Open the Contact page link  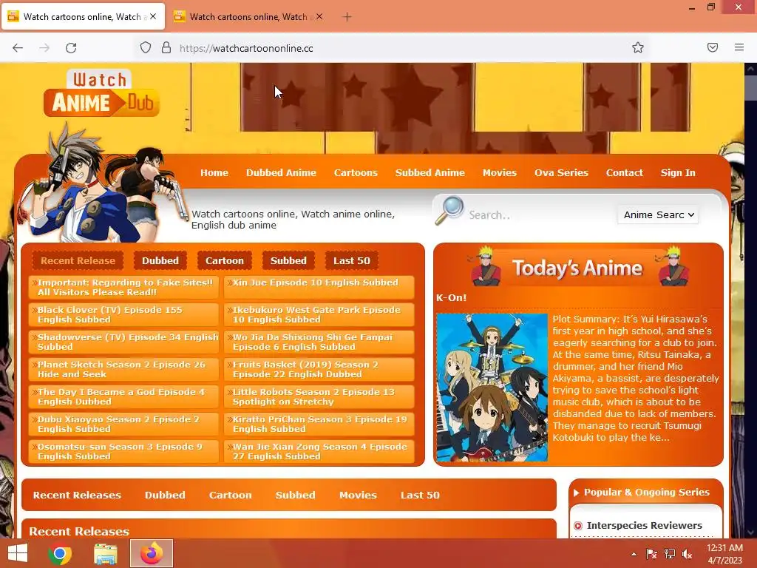(x=624, y=172)
